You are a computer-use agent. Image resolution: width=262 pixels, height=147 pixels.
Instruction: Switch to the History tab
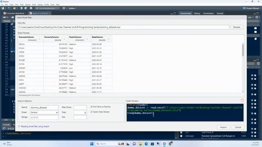[197, 13]
